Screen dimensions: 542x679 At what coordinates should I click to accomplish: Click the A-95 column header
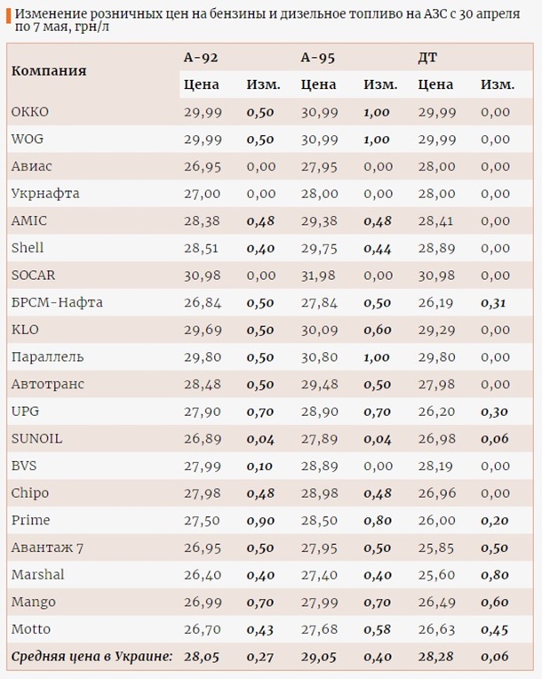319,58
